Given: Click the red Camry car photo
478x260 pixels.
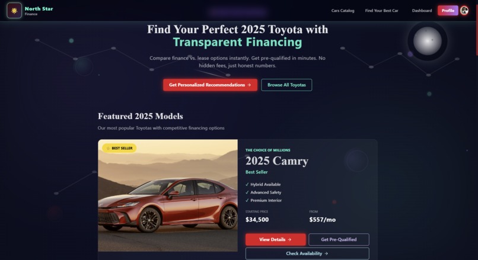Looking at the screenshot, I should [x=168, y=195].
